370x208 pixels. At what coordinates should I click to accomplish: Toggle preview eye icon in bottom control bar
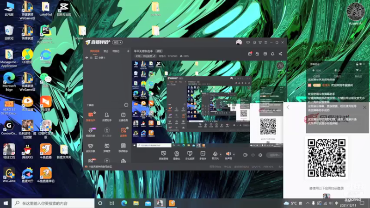tap(253, 155)
